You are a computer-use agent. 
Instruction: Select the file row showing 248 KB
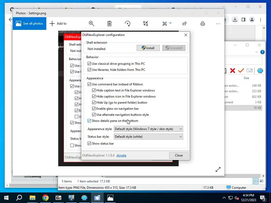click(x=243, y=86)
